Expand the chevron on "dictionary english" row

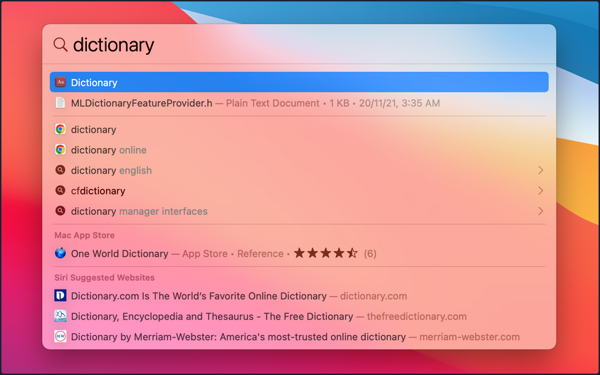pyautogui.click(x=540, y=170)
